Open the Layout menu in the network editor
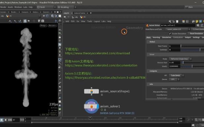204x127 pixels. pyautogui.click(x=97, y=21)
